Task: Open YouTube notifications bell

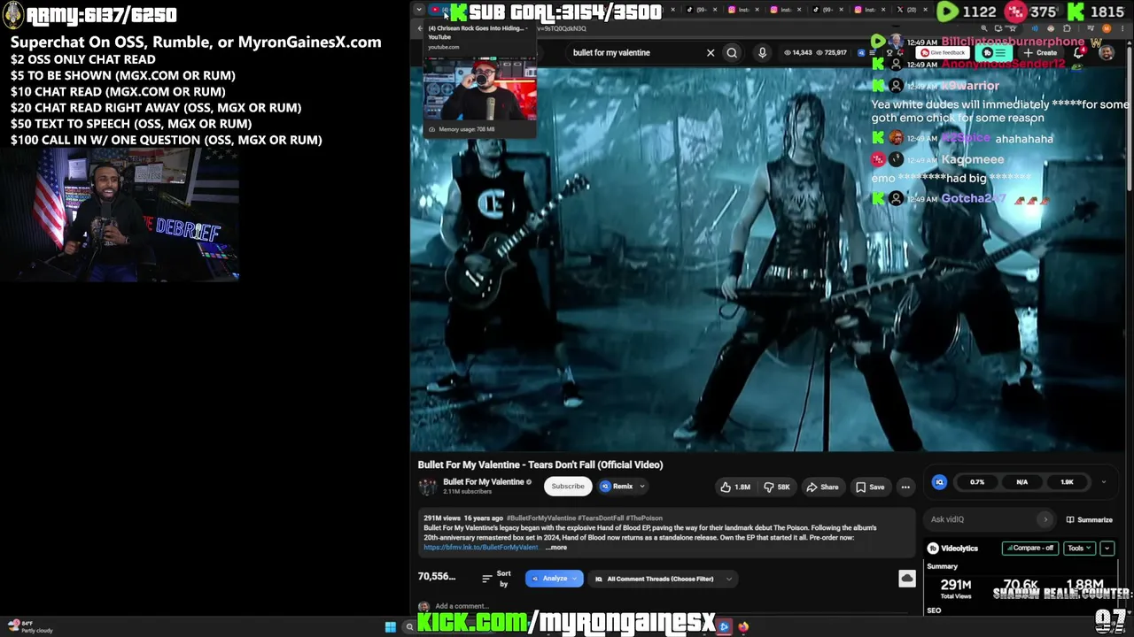Action: [1079, 52]
